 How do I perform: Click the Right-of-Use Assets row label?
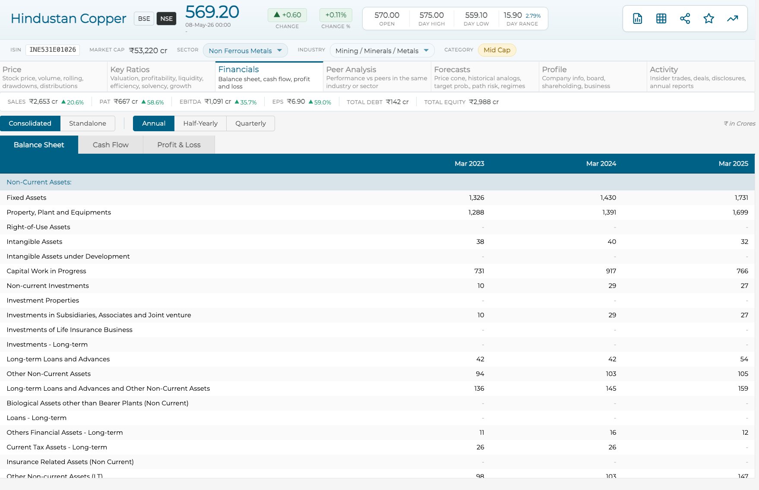point(38,227)
